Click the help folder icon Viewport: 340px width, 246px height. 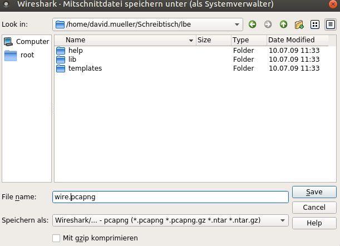pyautogui.click(x=61, y=51)
